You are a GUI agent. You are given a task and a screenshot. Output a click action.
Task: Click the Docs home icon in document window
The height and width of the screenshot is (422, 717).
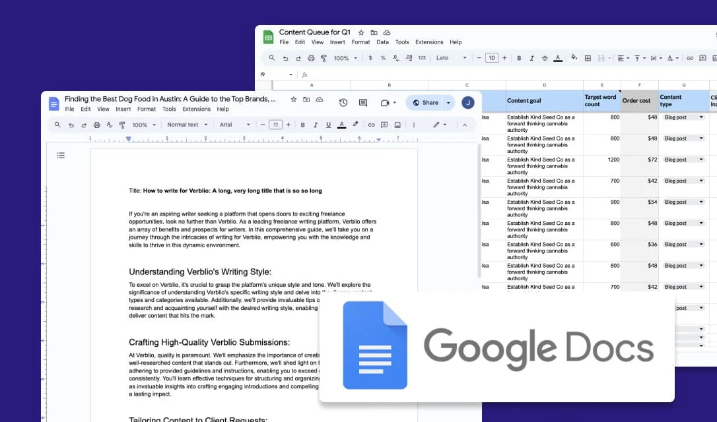pos(53,104)
